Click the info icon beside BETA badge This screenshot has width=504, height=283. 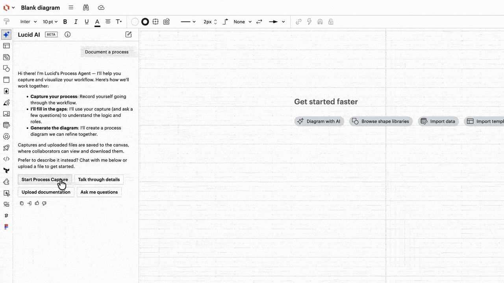click(x=68, y=35)
